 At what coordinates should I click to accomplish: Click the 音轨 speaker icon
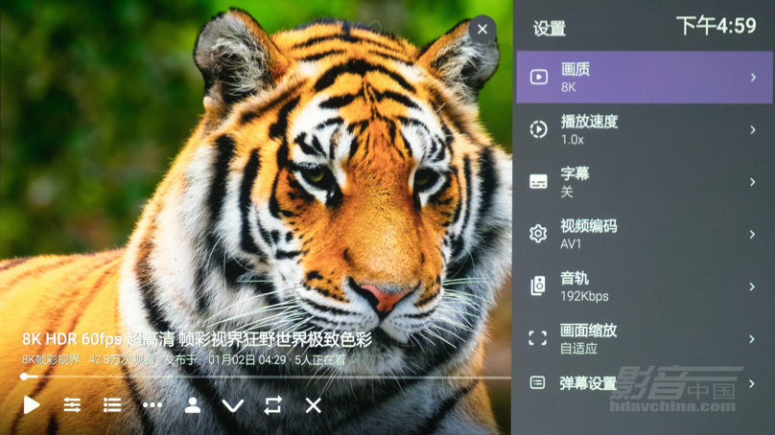coord(538,286)
